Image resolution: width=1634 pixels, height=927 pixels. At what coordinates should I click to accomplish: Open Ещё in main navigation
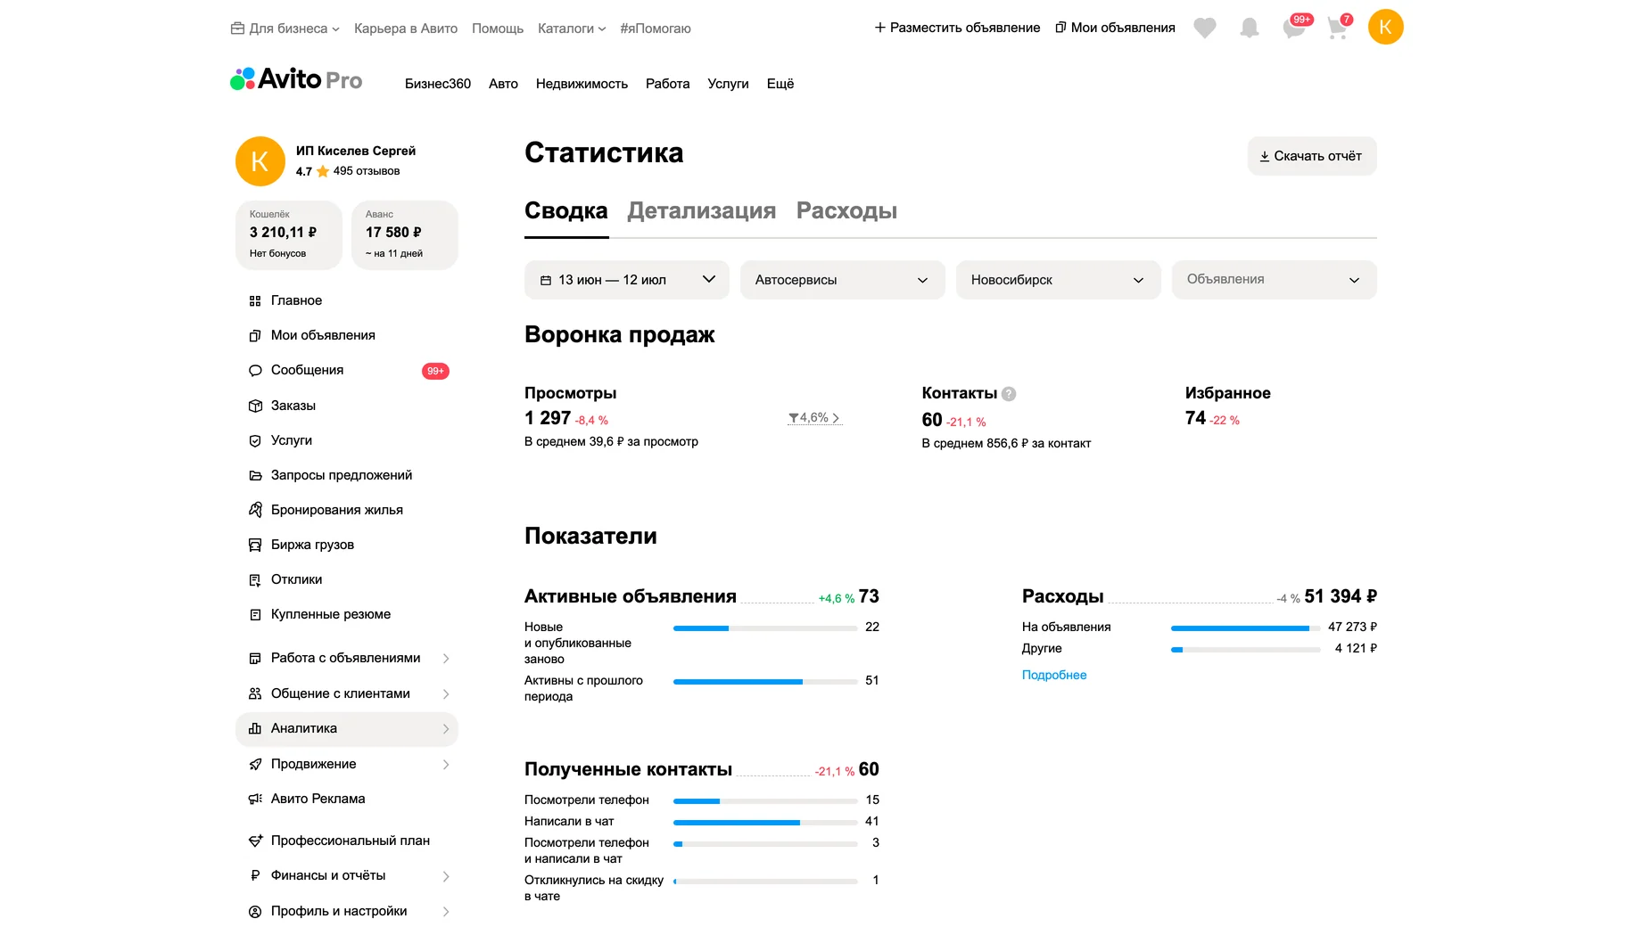(780, 84)
